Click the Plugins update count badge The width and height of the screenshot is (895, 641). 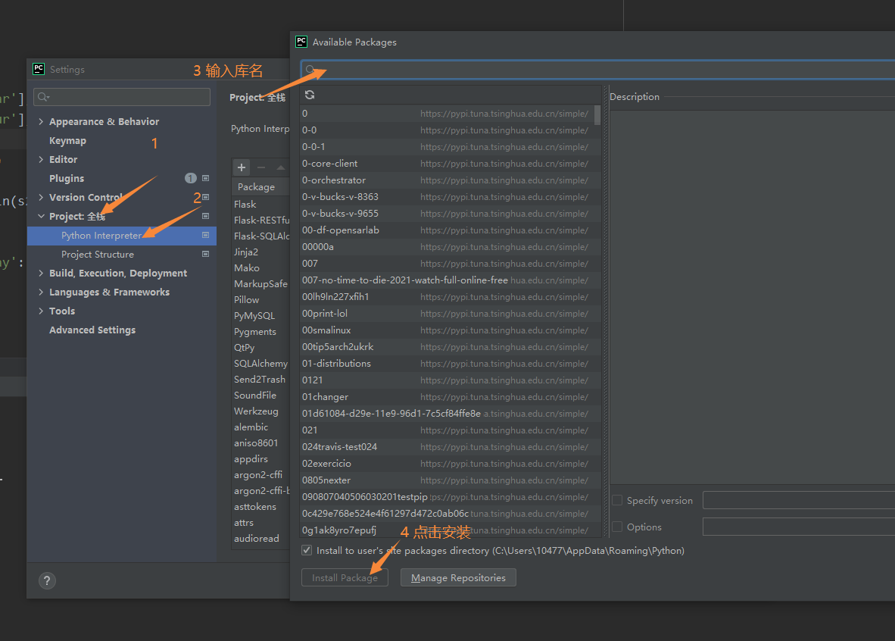pos(191,178)
